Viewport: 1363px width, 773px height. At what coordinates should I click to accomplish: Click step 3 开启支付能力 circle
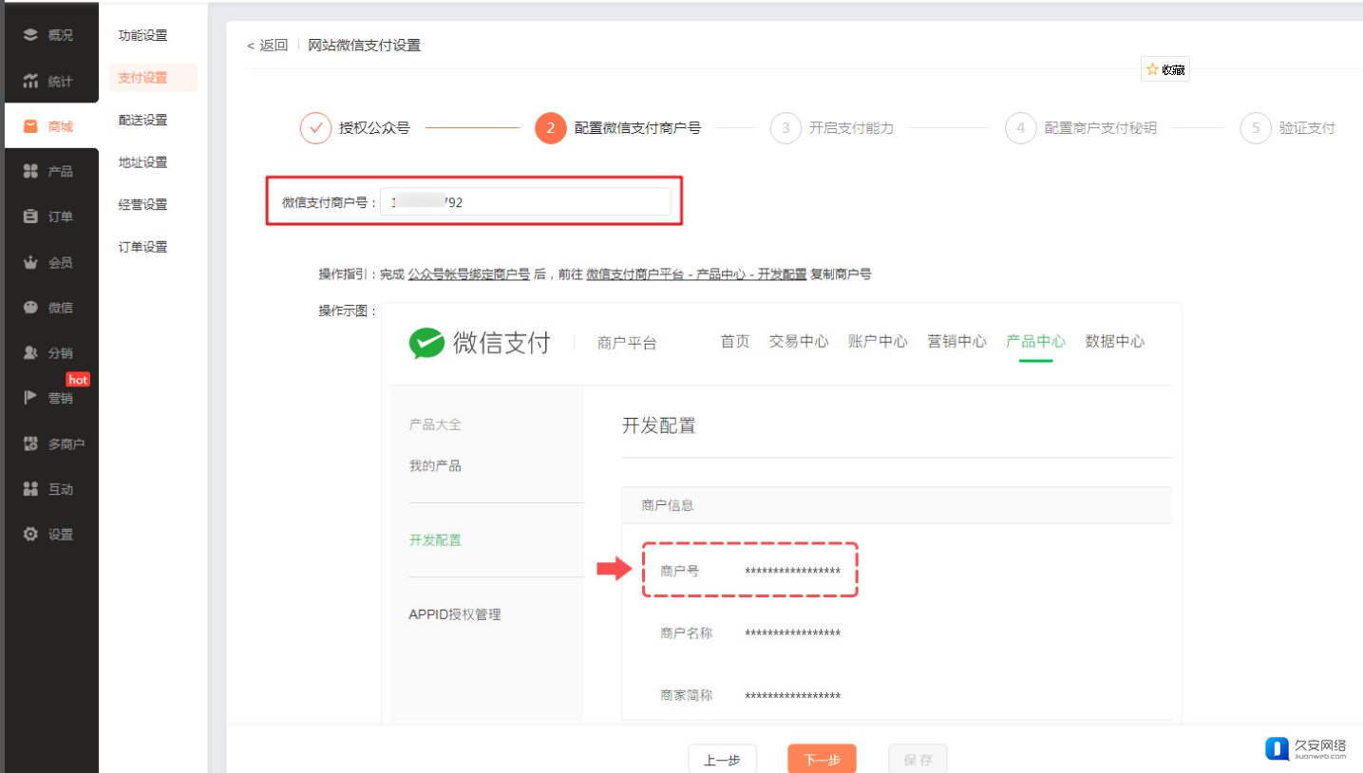click(x=786, y=128)
